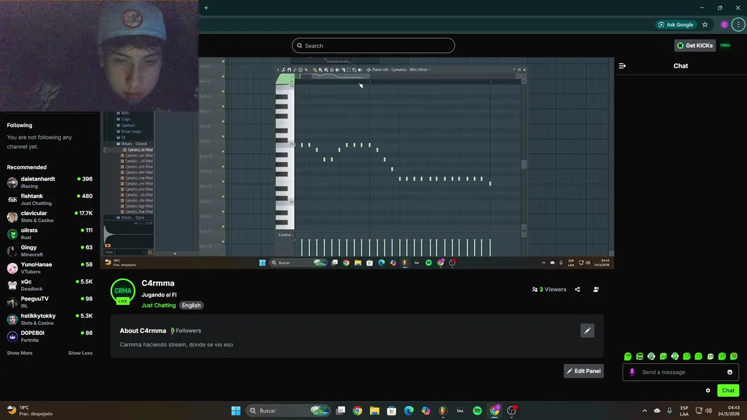Collapse recommended list with Show Less
The width and height of the screenshot is (747, 420).
coord(81,353)
